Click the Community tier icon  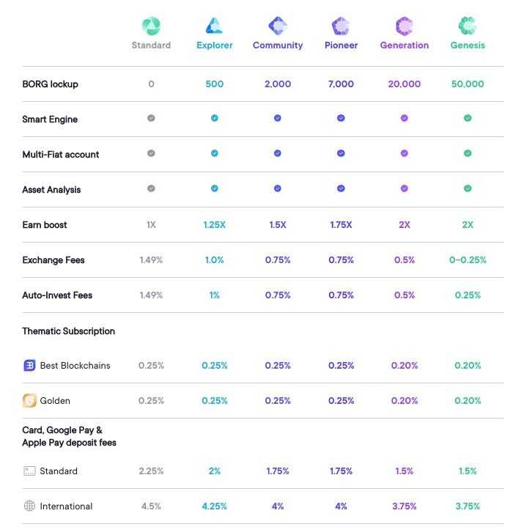pos(278,26)
